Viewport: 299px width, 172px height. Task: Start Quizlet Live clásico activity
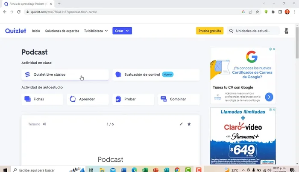[x=65, y=75]
